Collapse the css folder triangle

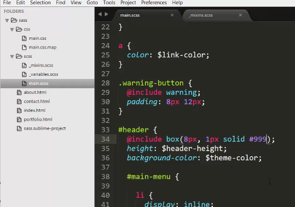pos(12,30)
